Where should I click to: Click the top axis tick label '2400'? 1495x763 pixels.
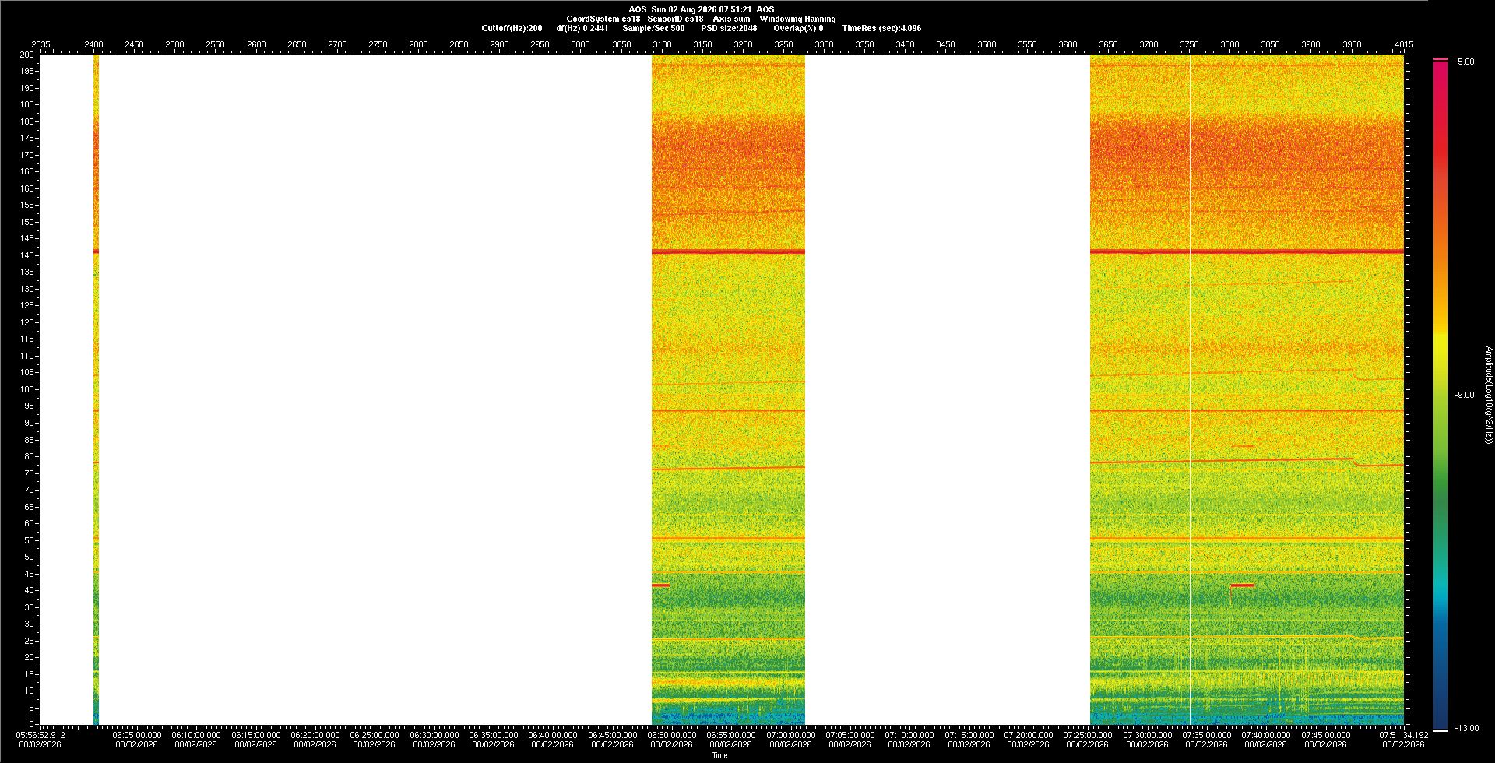(93, 44)
